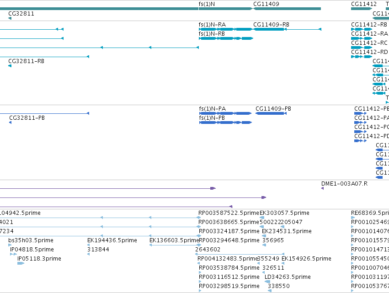
Task: Select transcript CG11412-RC
Action: 369,43
